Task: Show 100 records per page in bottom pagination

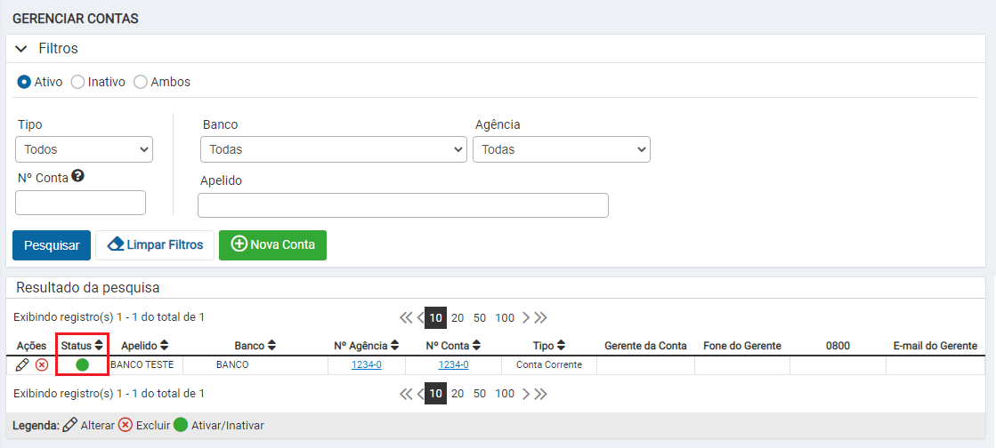Action: pos(505,394)
